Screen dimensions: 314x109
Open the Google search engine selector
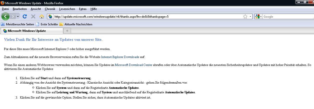click(258, 16)
